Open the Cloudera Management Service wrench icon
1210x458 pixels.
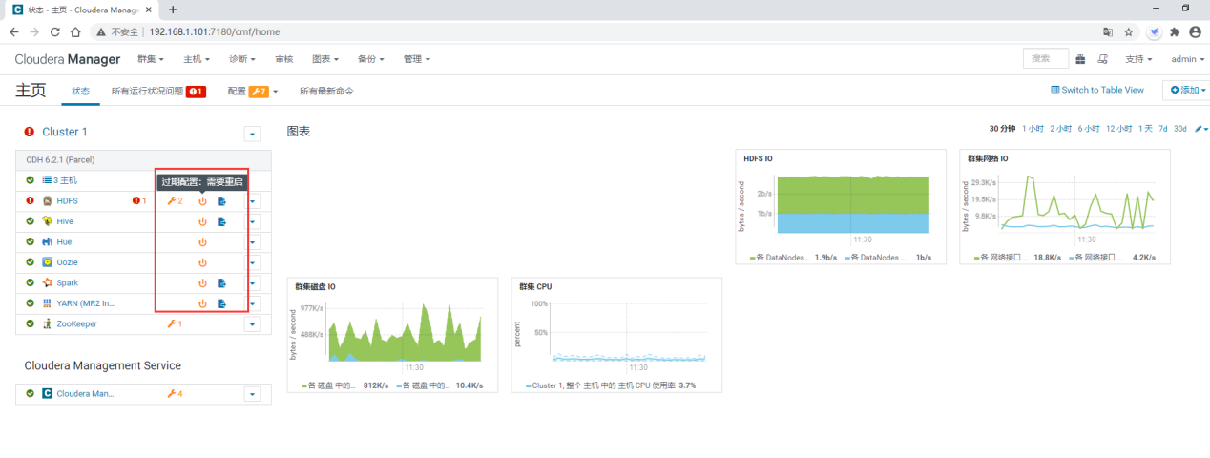click(175, 393)
